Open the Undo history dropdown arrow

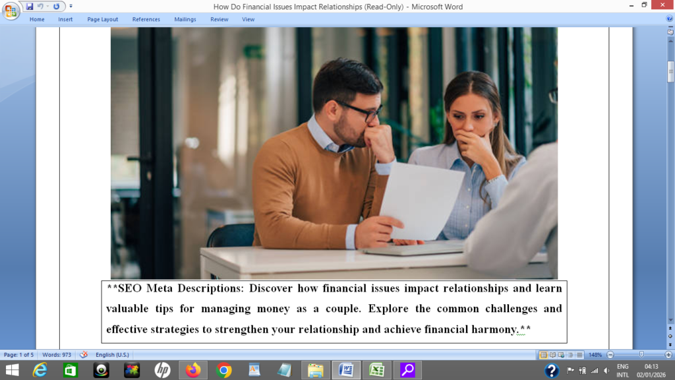pyautogui.click(x=47, y=7)
